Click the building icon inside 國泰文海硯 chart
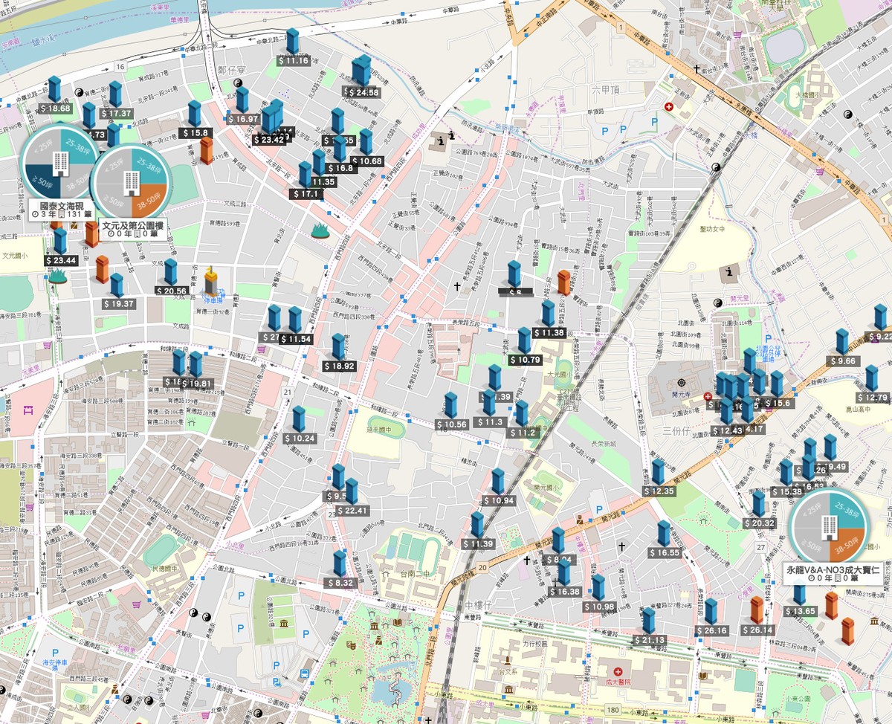Image resolution: width=892 pixels, height=724 pixels. (x=59, y=163)
